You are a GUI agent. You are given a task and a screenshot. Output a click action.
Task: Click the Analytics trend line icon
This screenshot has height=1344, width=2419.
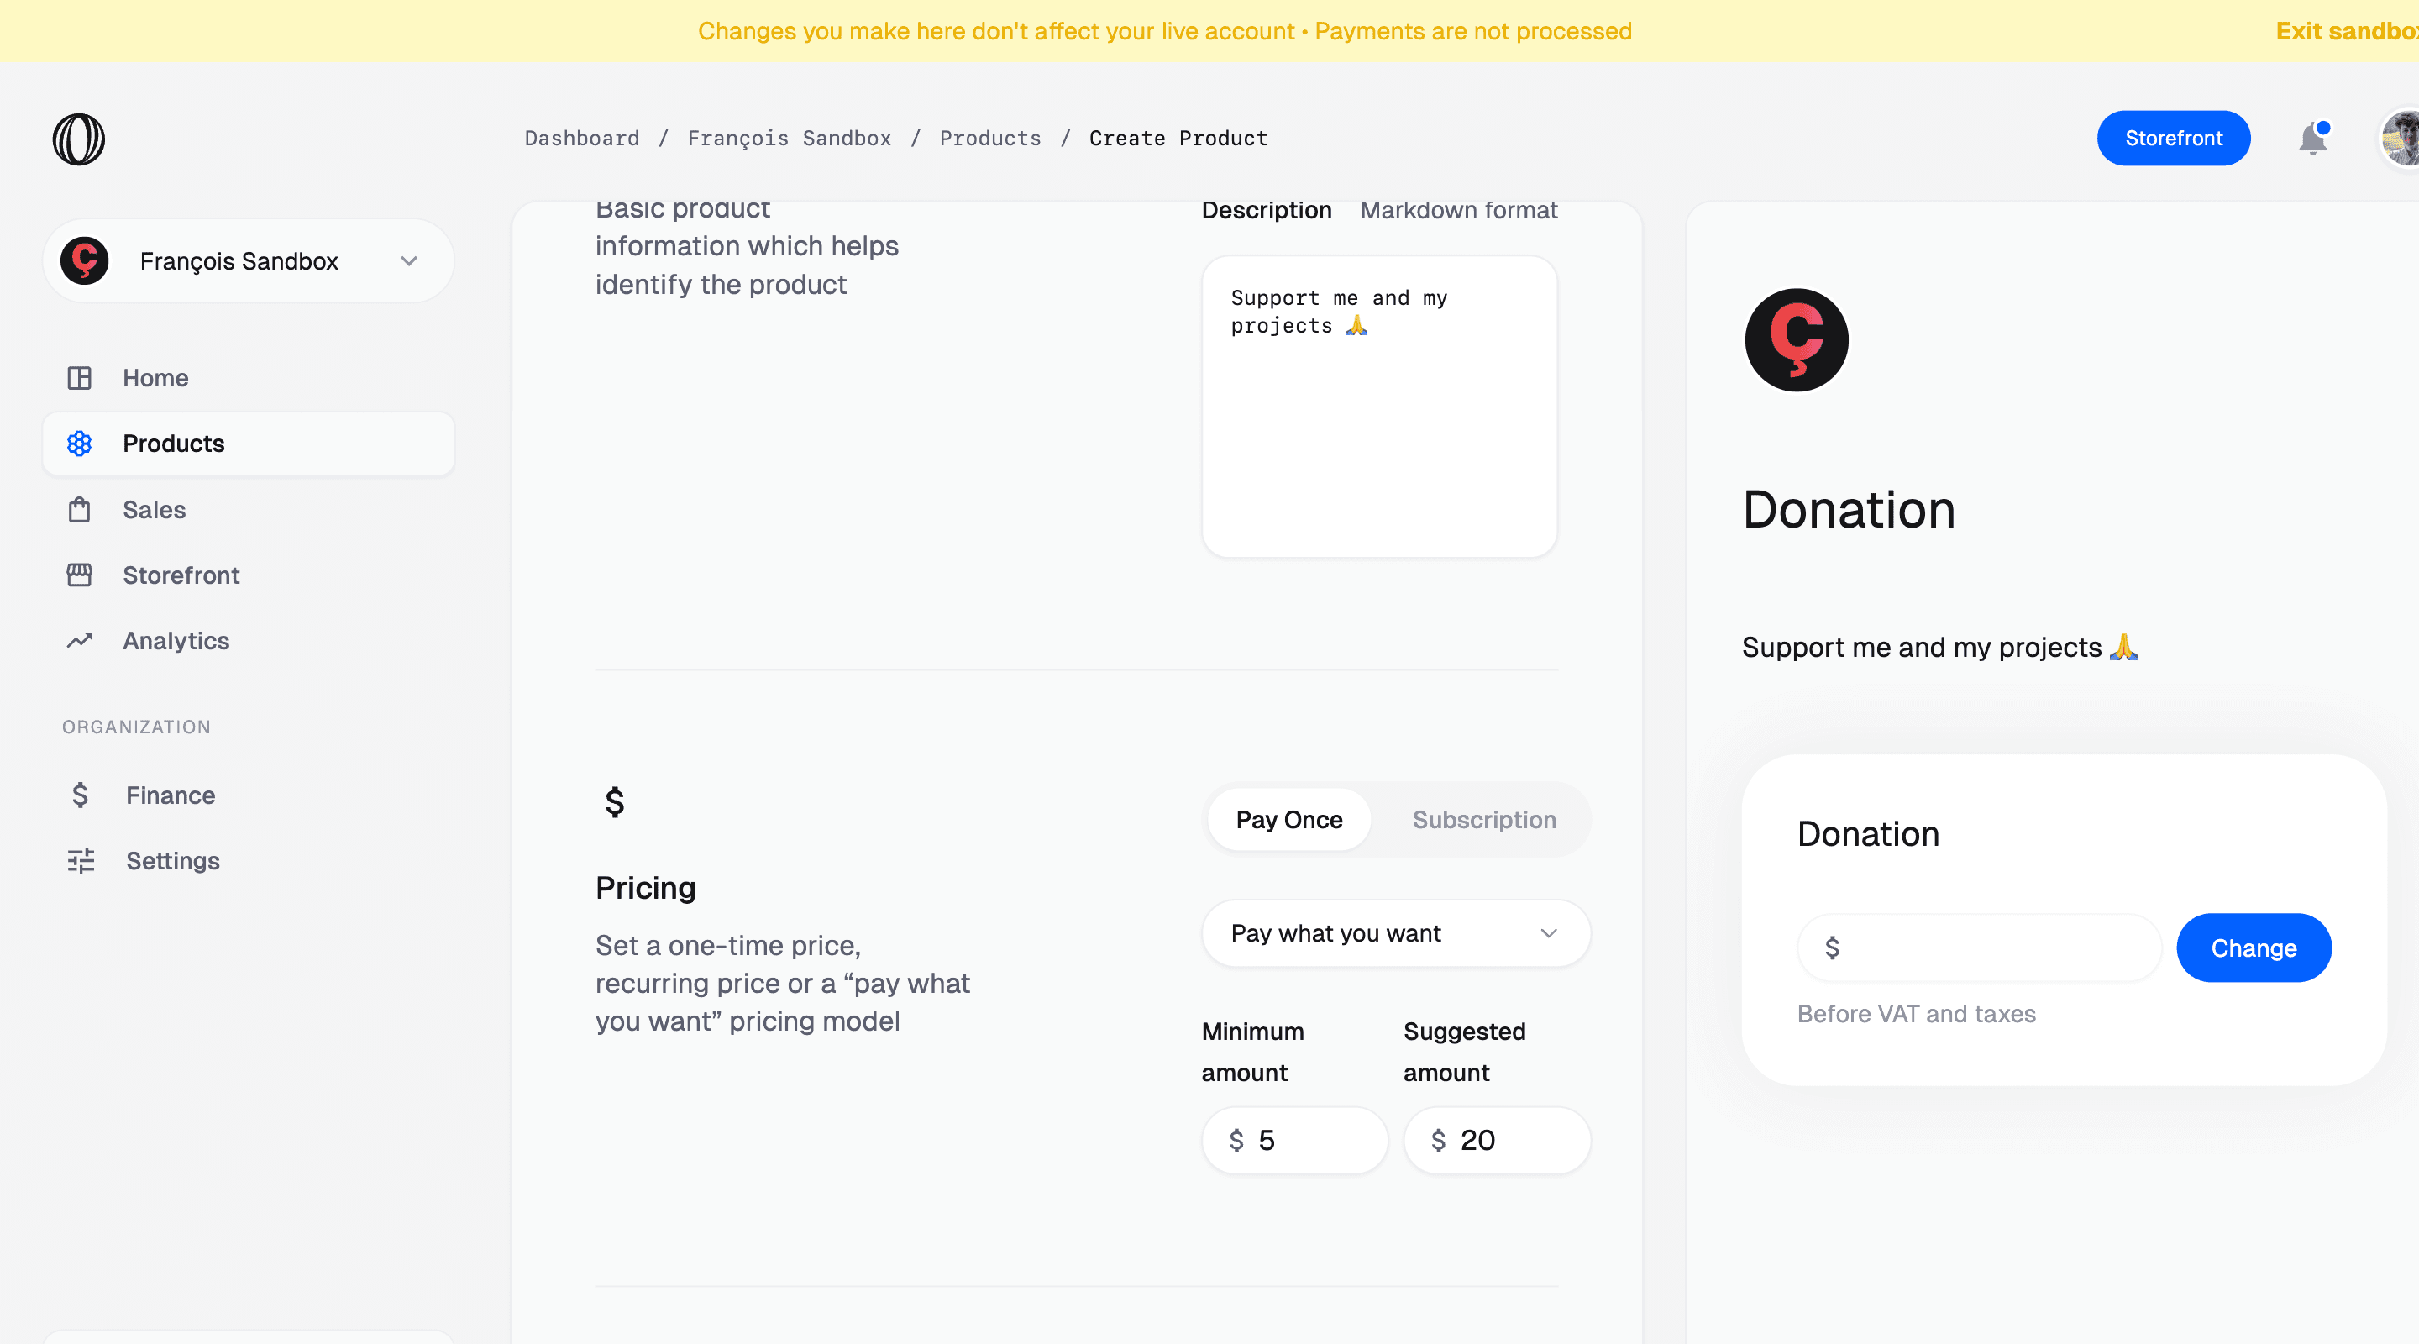coord(80,641)
